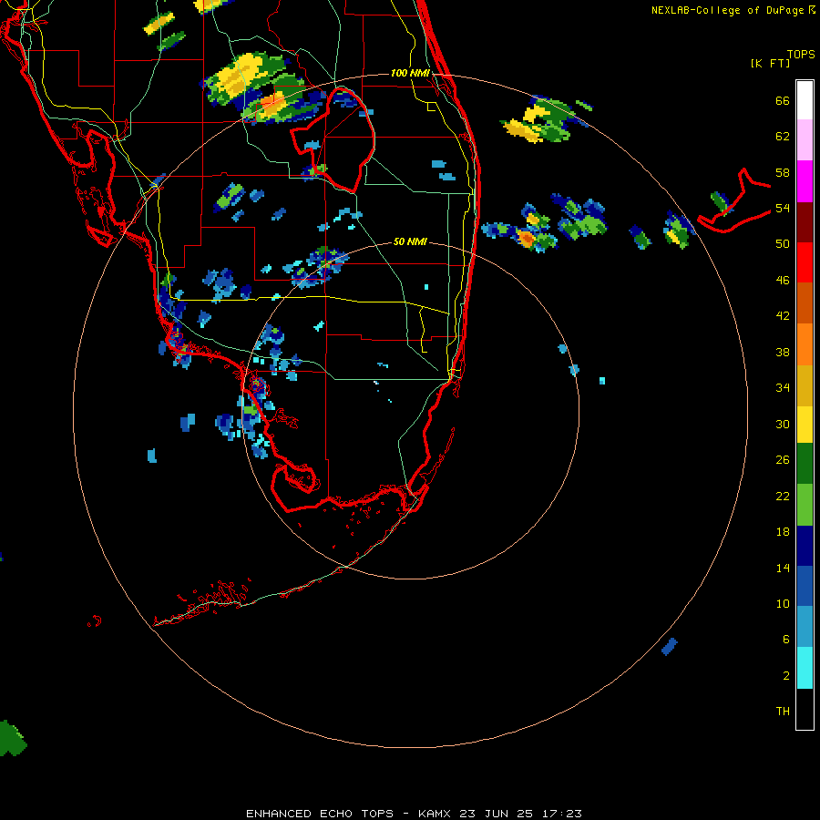This screenshot has width=820, height=820.
Task: Pick the cyan 10 kft legend swatch
Action: click(x=805, y=668)
